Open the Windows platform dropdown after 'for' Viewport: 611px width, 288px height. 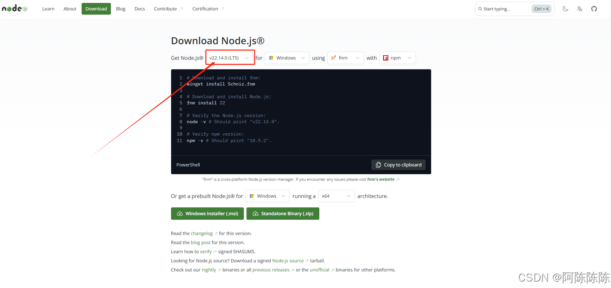click(x=287, y=58)
